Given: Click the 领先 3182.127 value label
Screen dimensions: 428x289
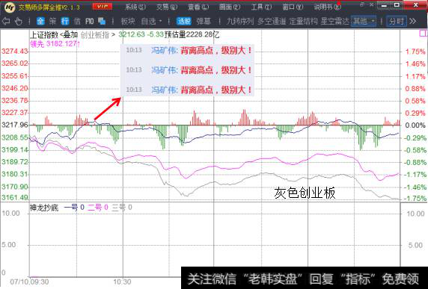Looking at the screenshot, I should (55, 43).
